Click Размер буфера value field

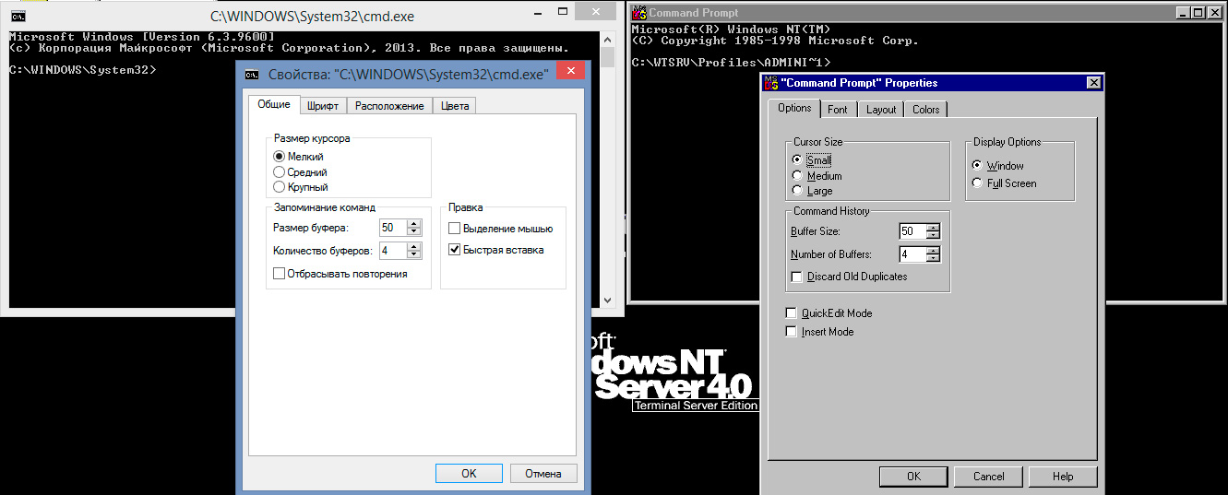tap(393, 228)
